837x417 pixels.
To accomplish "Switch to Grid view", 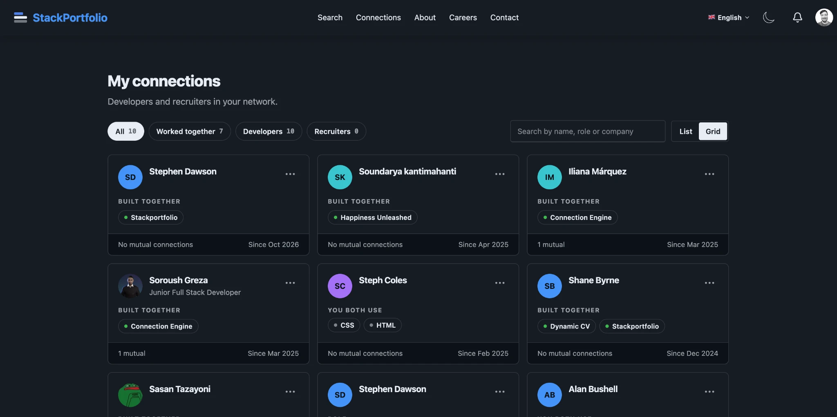I will click(x=713, y=131).
